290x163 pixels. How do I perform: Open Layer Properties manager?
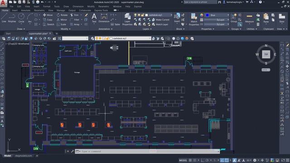coord(127,19)
